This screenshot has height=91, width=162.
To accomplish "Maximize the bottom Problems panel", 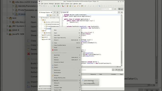I will pos(122,70).
